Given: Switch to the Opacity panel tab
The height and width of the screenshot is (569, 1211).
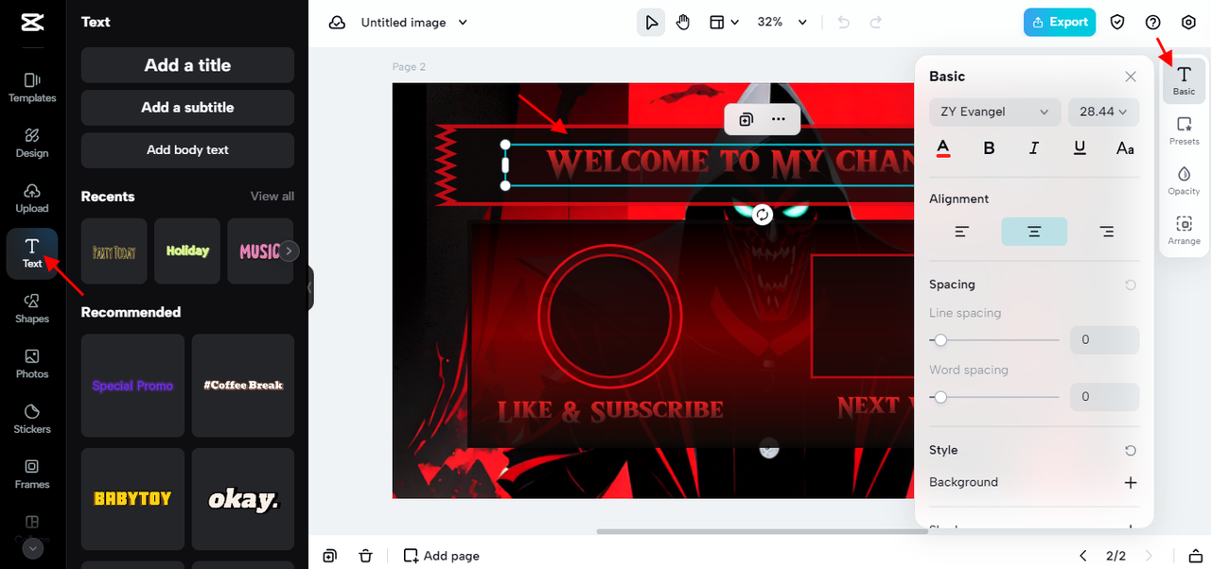Looking at the screenshot, I should [x=1184, y=181].
